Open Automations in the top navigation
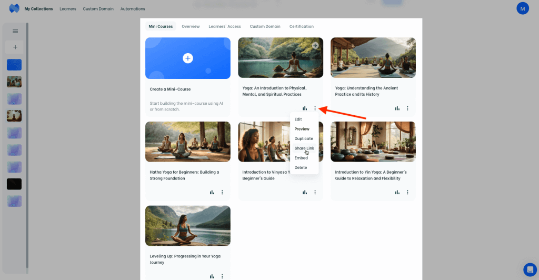Viewport: 539px width, 280px height. click(133, 9)
